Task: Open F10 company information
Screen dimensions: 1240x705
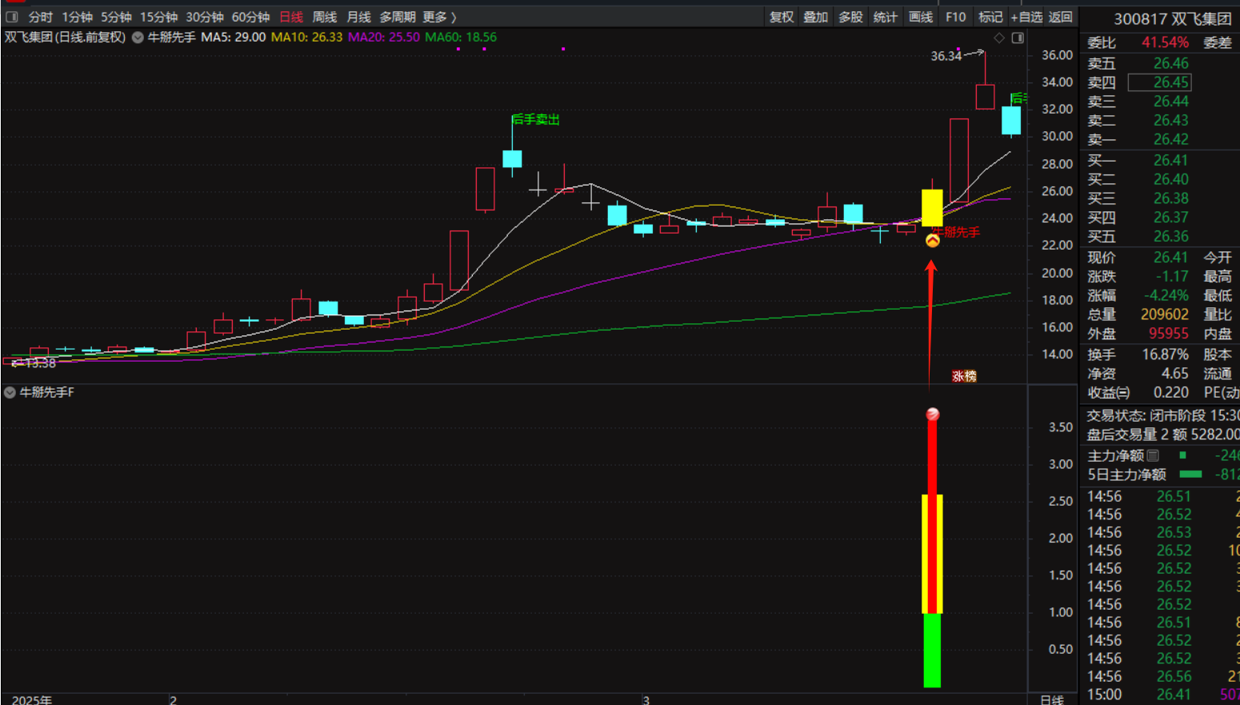Action: (x=955, y=17)
